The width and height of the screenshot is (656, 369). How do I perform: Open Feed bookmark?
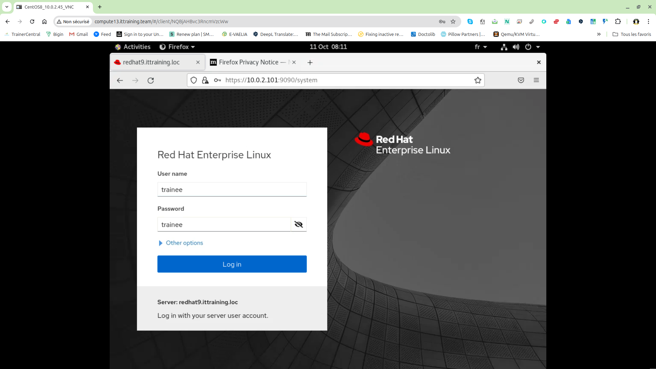(x=102, y=34)
